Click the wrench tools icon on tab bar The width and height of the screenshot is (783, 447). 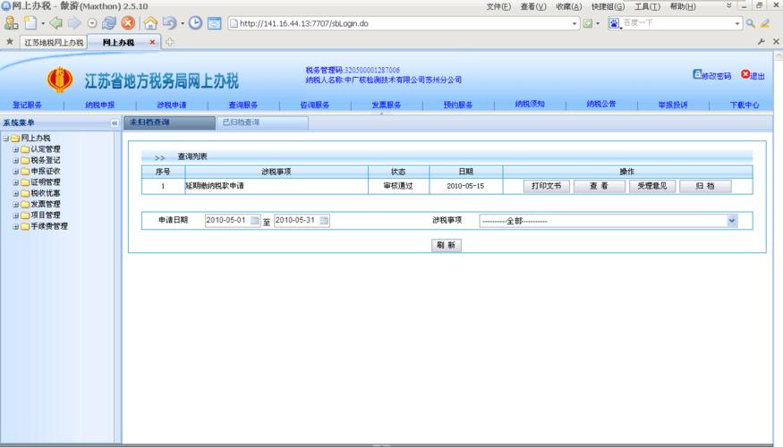[x=761, y=42]
